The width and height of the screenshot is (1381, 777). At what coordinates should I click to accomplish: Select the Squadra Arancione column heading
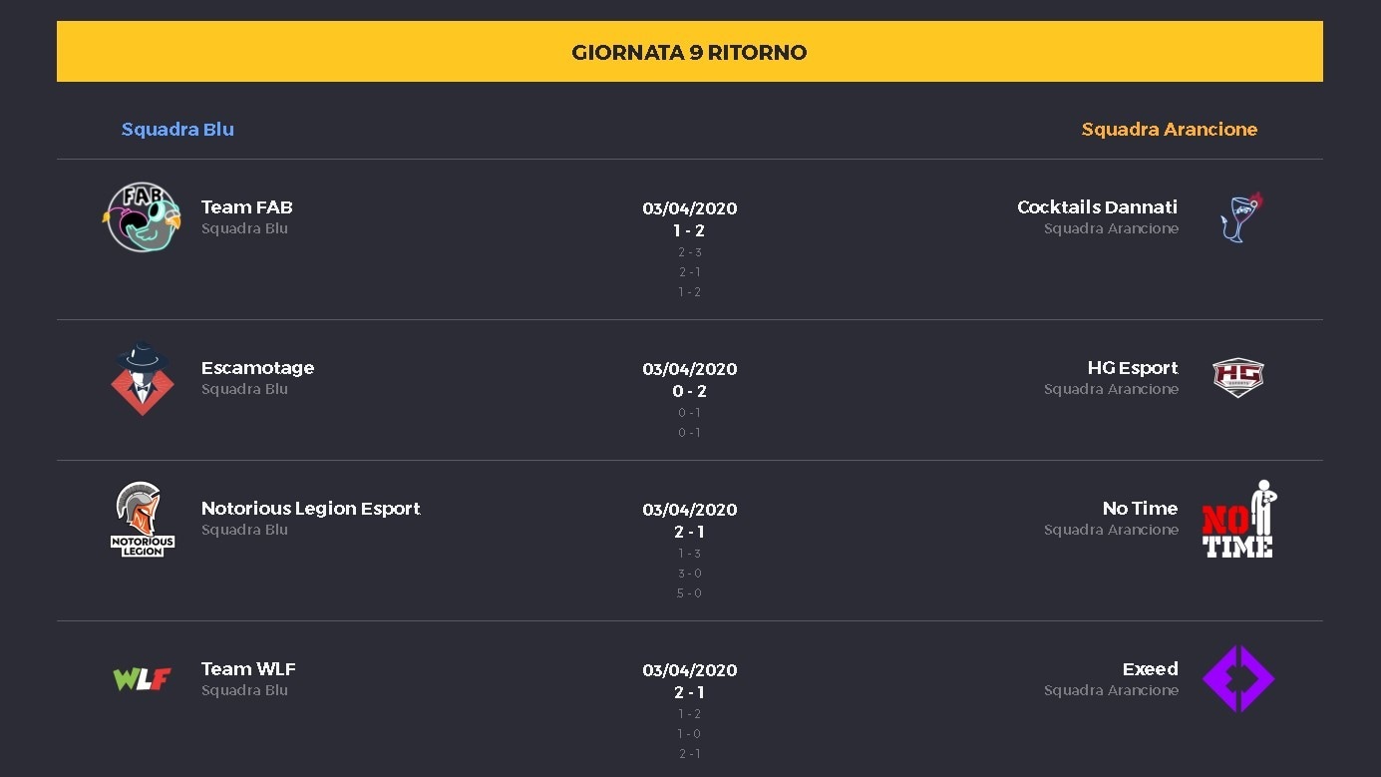pyautogui.click(x=1170, y=129)
